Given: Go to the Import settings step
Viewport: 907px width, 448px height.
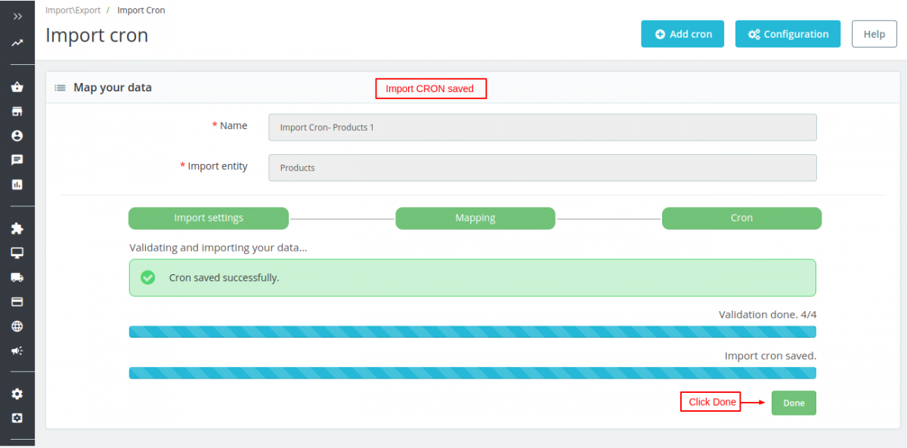Looking at the screenshot, I should (x=209, y=218).
